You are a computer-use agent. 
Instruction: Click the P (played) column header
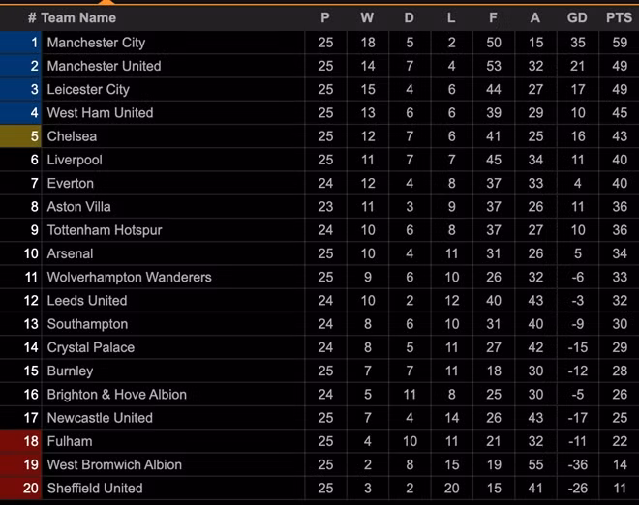(325, 17)
